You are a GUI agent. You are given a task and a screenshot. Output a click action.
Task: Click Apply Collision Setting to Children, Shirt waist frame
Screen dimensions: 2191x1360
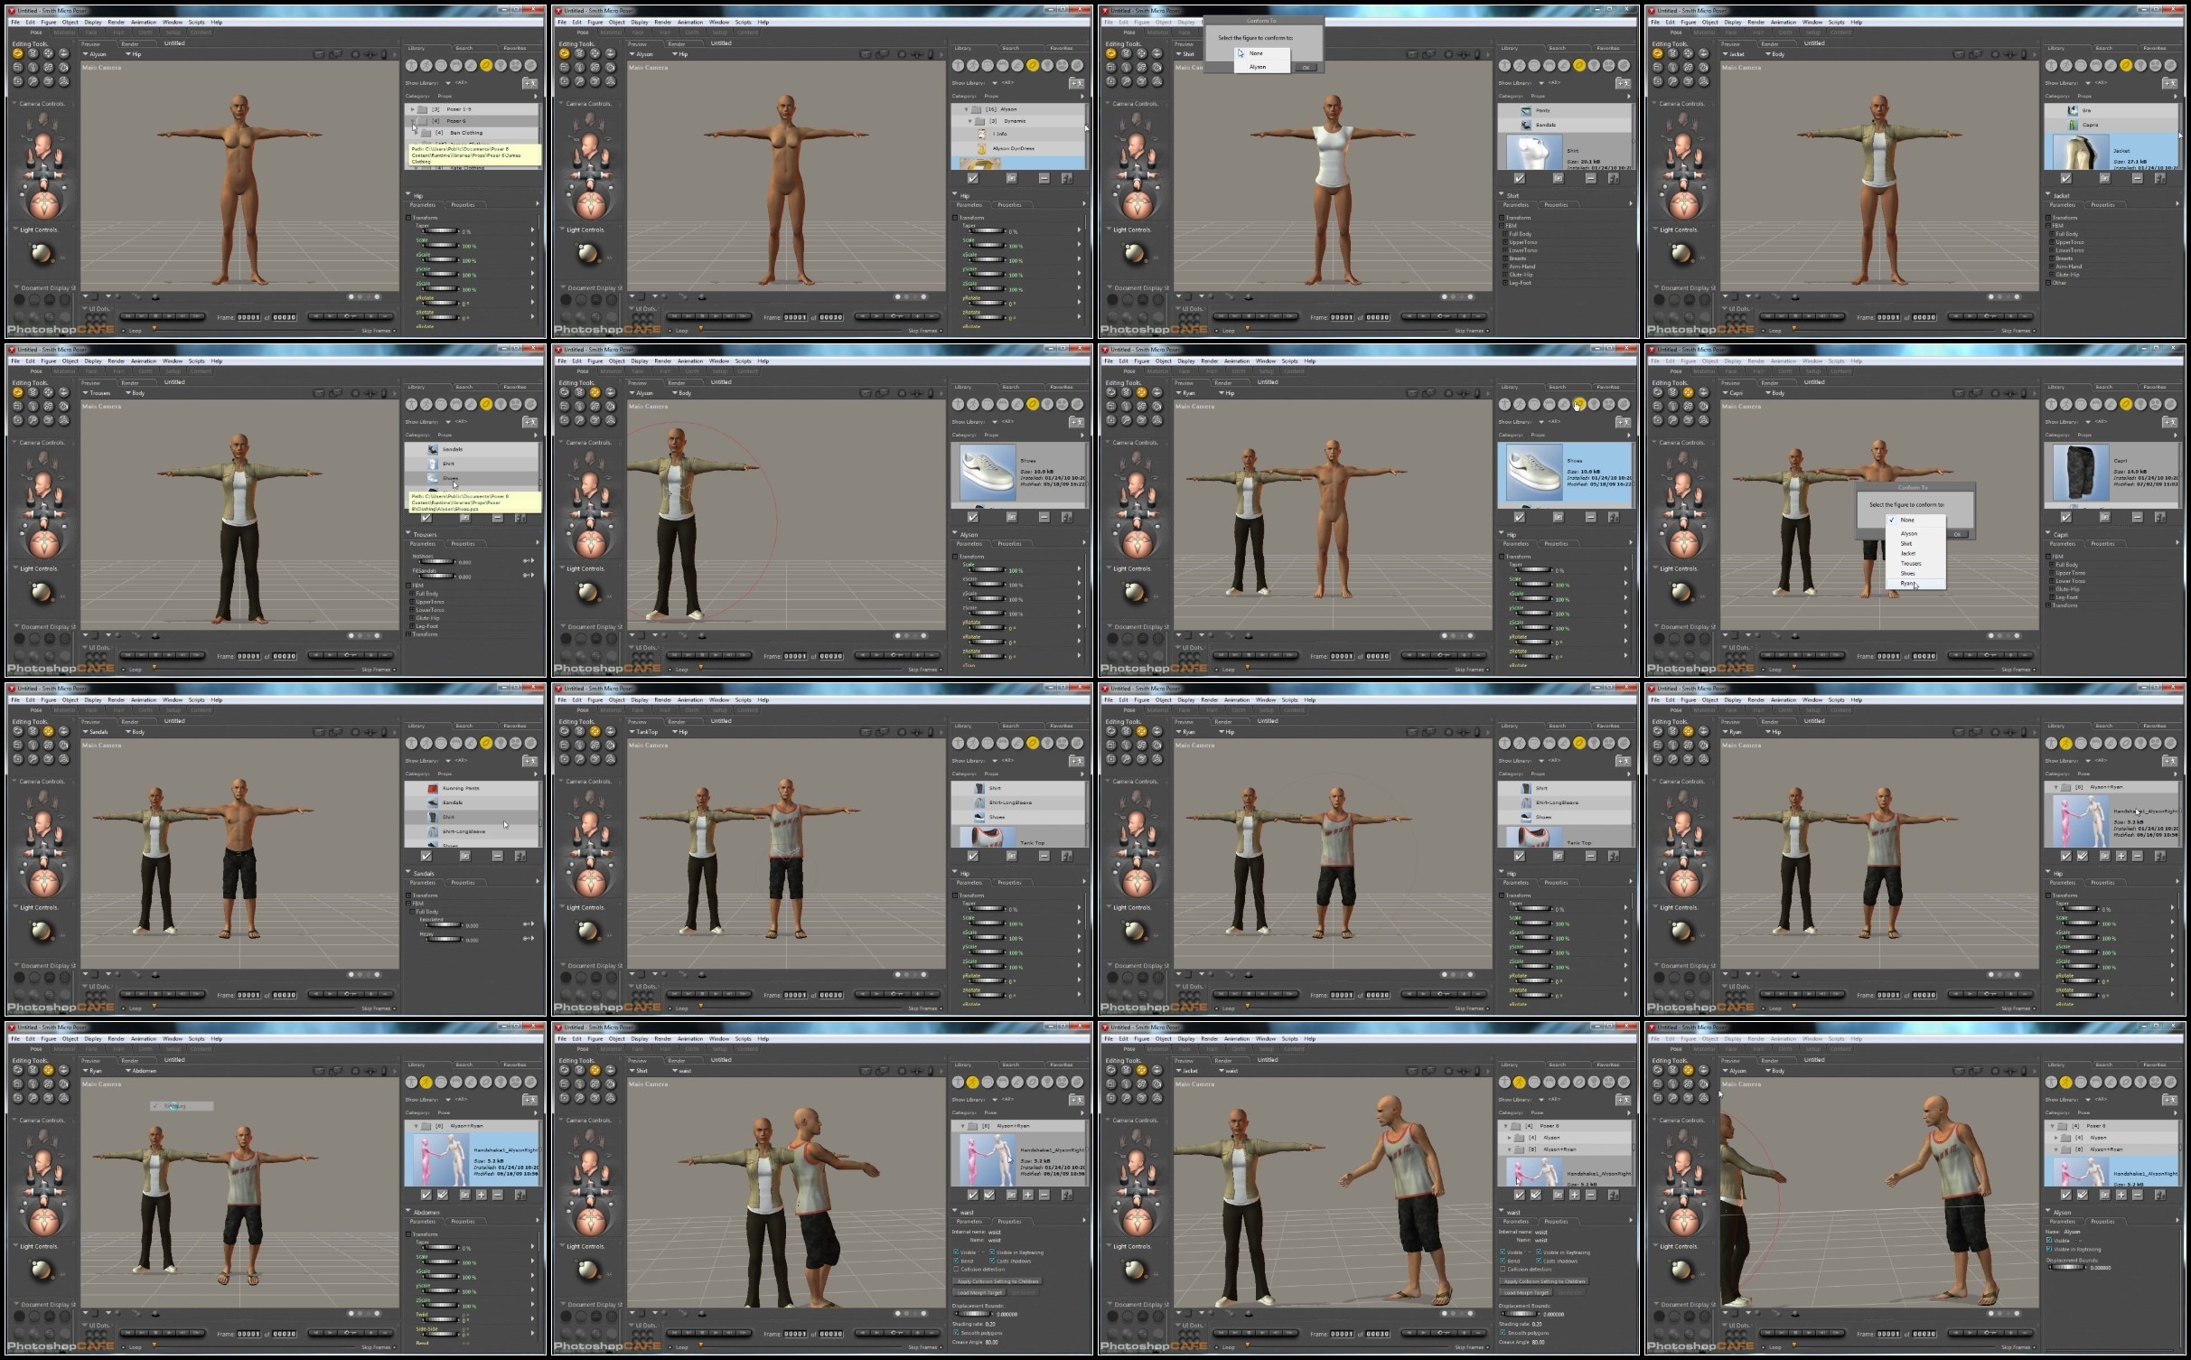[x=998, y=1281]
